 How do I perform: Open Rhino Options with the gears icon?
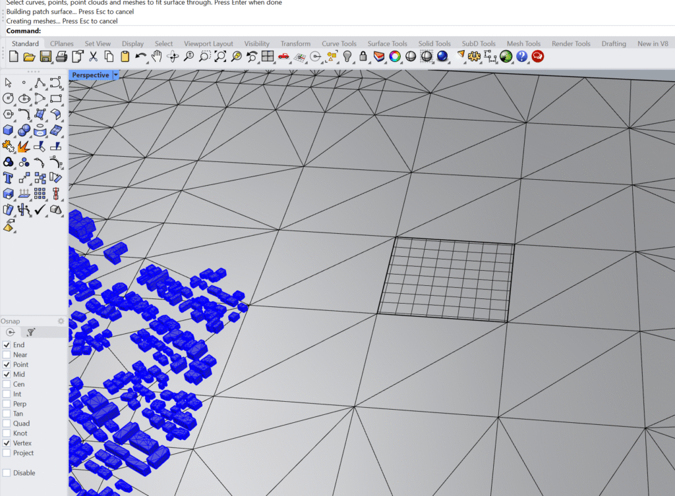(x=473, y=57)
